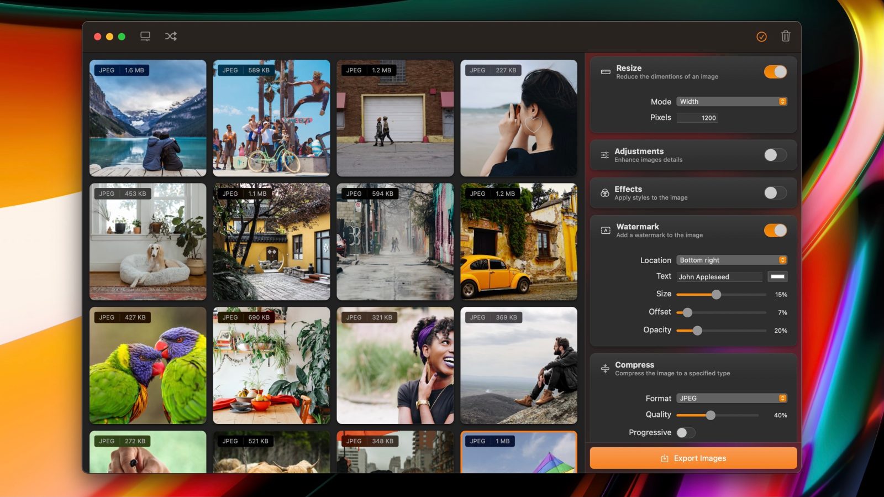
Task: Click the Effects section icon
Action: pos(605,193)
